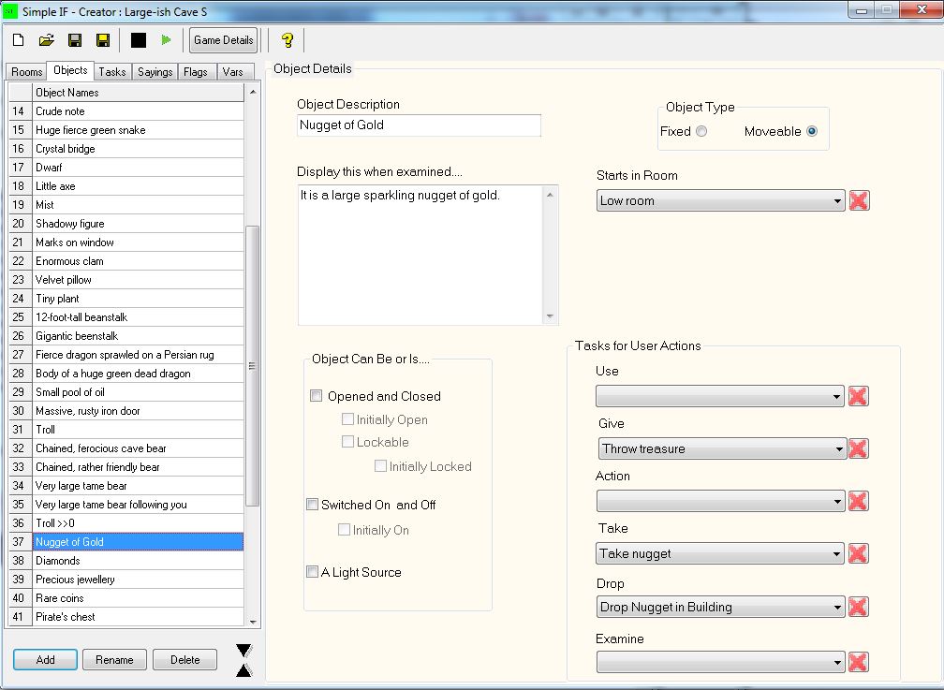The image size is (944, 690).
Task: Click the Add object button
Action: coord(45,659)
